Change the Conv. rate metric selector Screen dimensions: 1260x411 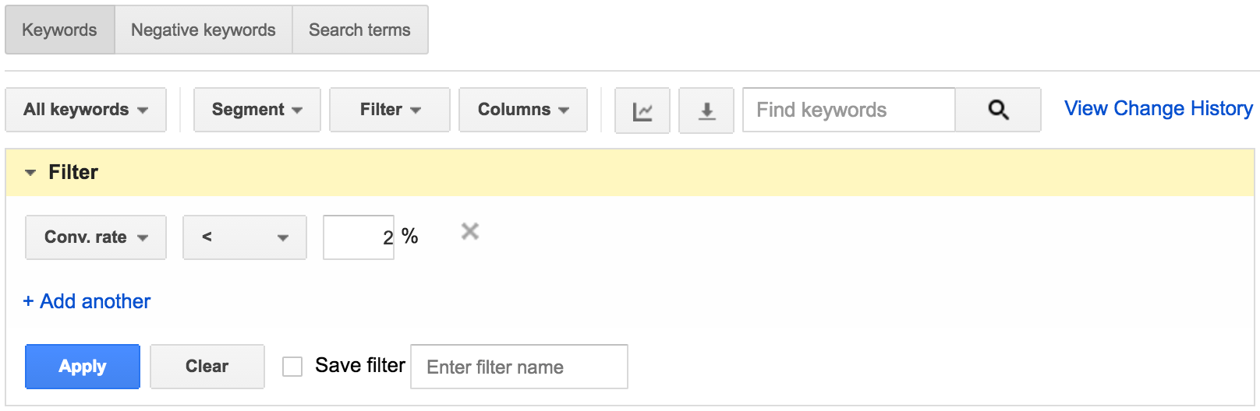point(96,237)
